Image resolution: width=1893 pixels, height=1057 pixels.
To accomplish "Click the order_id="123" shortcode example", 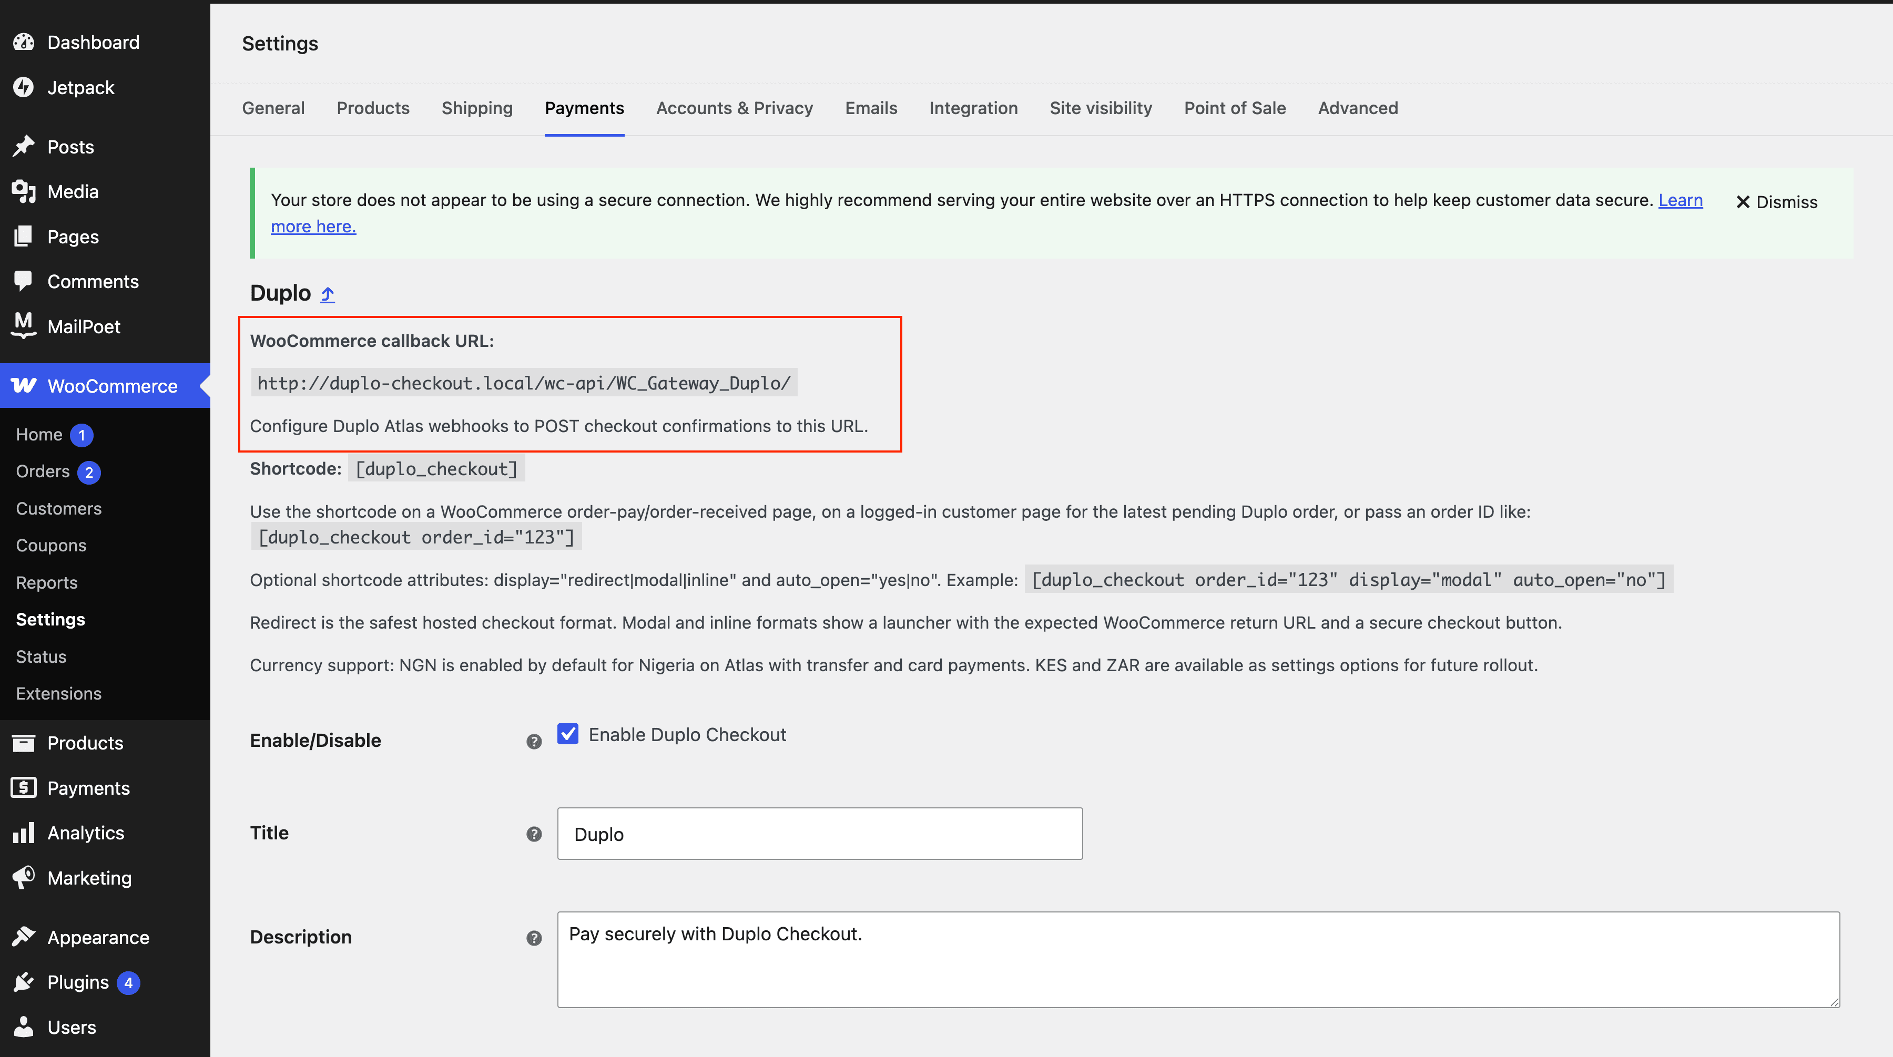I will pos(416,537).
